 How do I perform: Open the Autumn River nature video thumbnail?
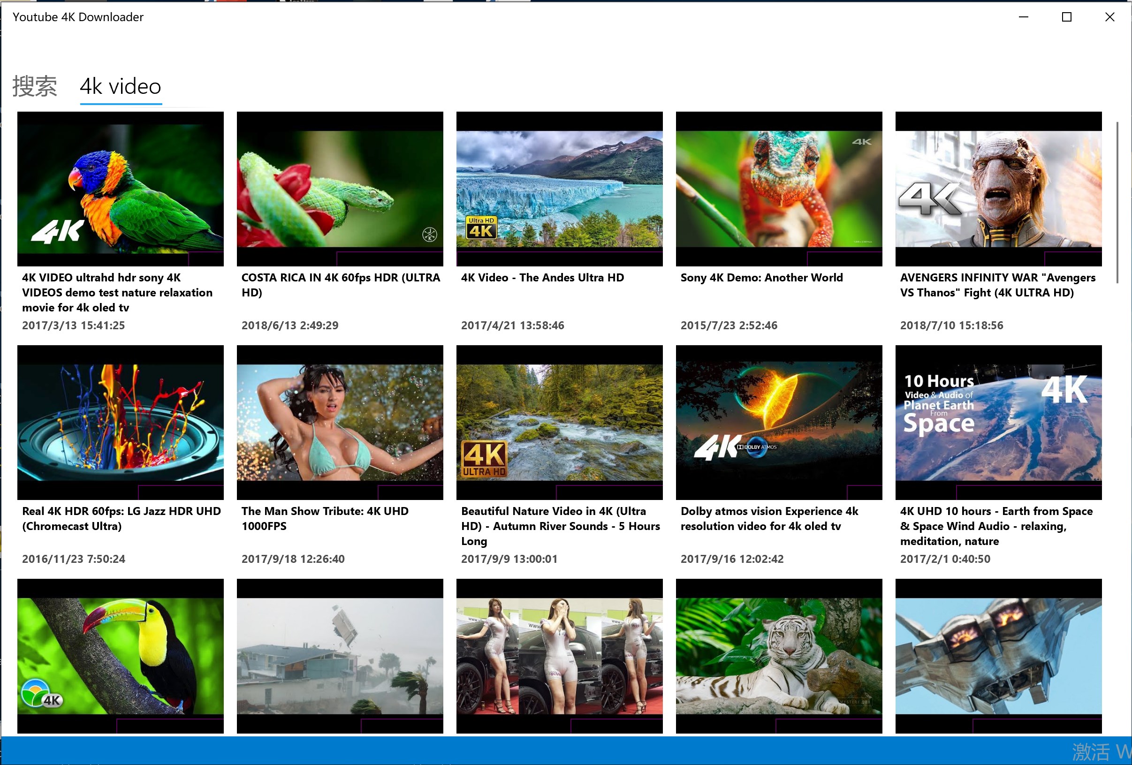coord(559,422)
